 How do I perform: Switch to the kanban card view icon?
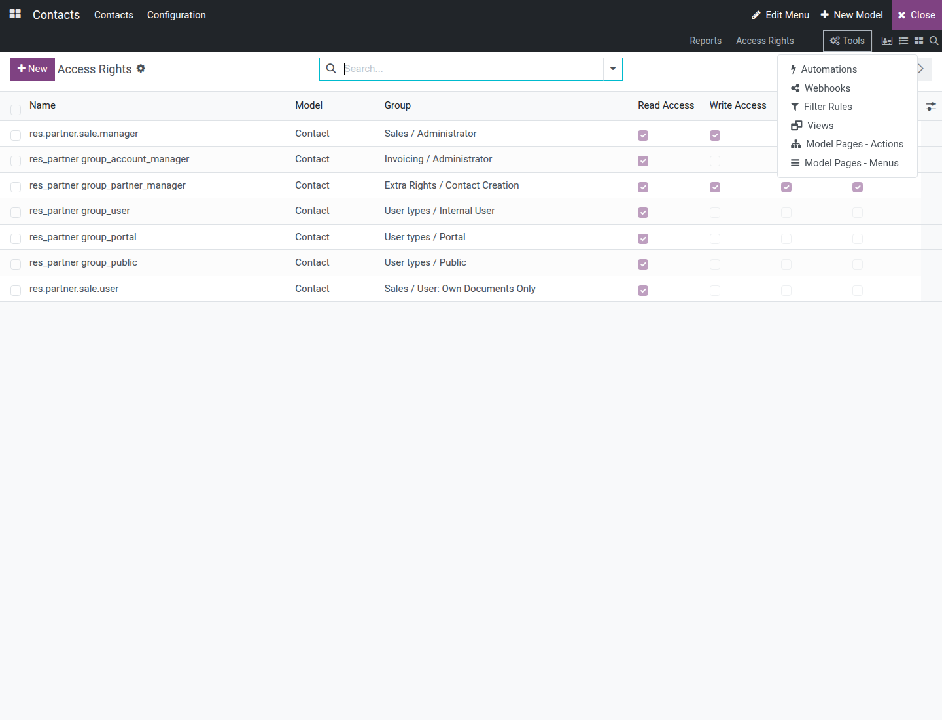(887, 41)
